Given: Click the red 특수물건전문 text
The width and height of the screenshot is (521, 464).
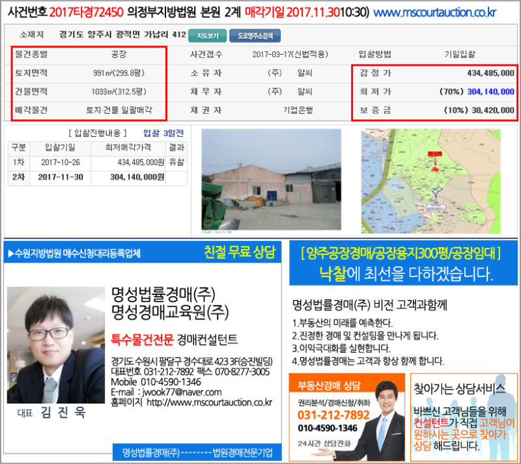Looking at the screenshot, I should point(142,340).
